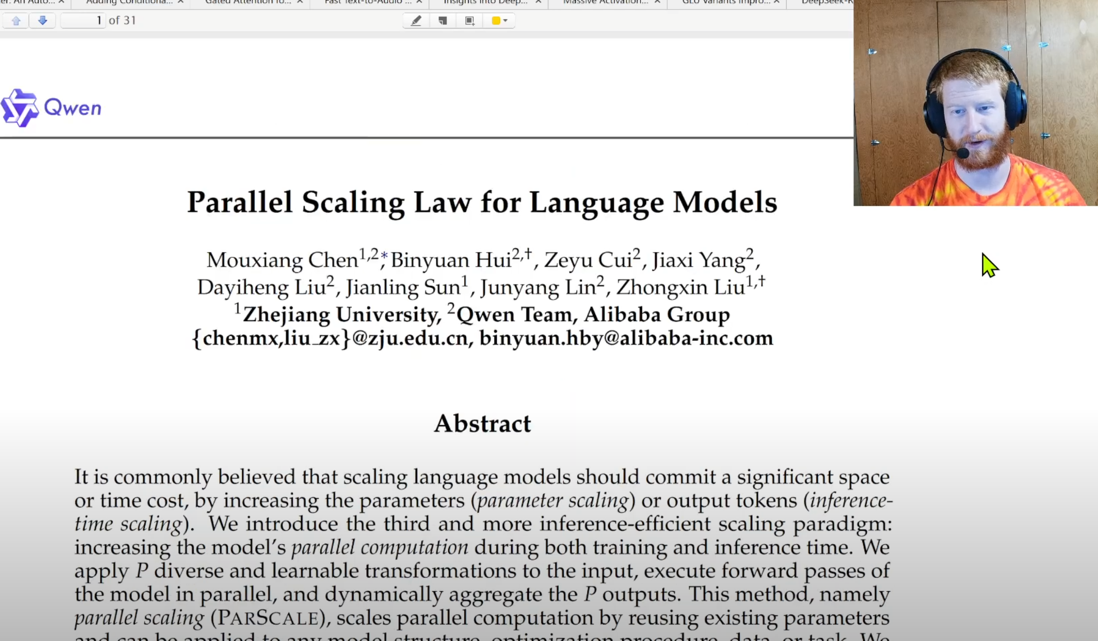Close the 'Gated Attention fo...' tab
The height and width of the screenshot is (641, 1098).
(300, 2)
